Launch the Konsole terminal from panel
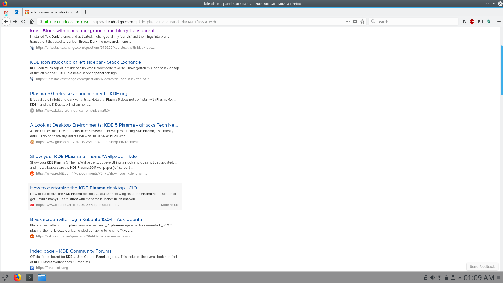Screen dimensions: 503x283 (30, 277)
